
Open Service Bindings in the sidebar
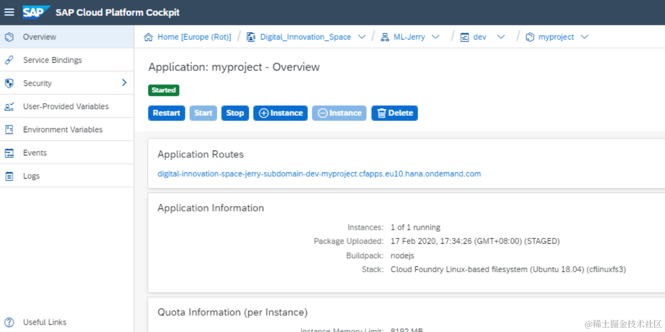pyautogui.click(x=67, y=60)
